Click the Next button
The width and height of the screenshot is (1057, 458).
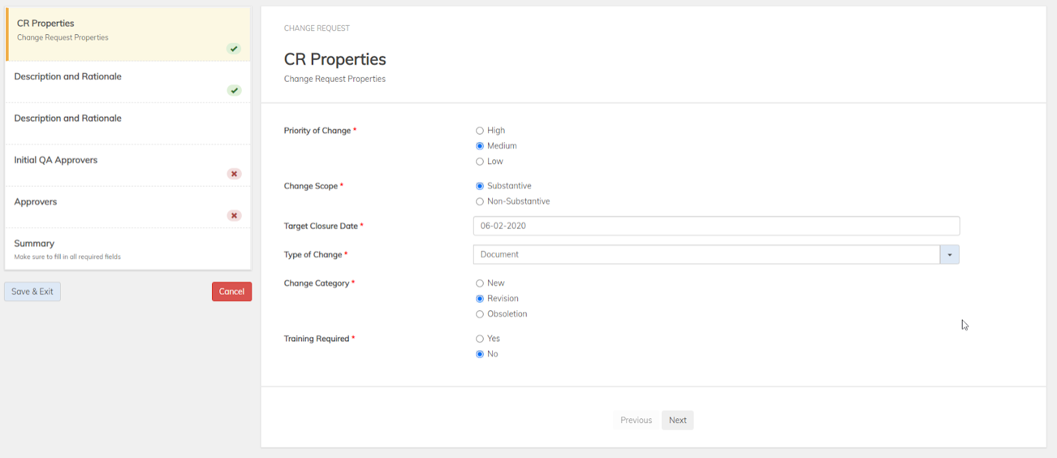(677, 420)
